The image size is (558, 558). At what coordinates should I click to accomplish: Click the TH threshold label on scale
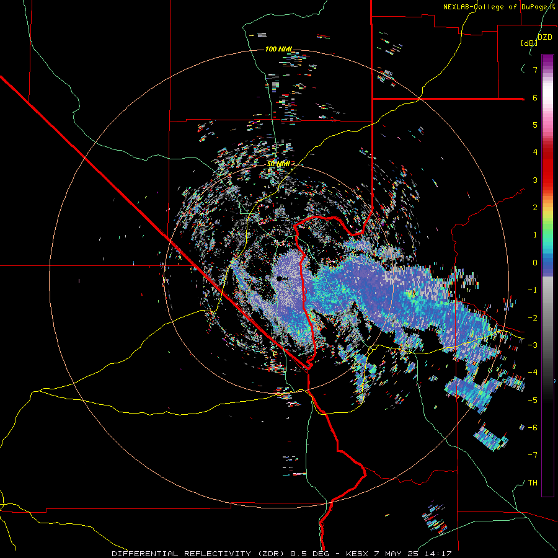533,483
